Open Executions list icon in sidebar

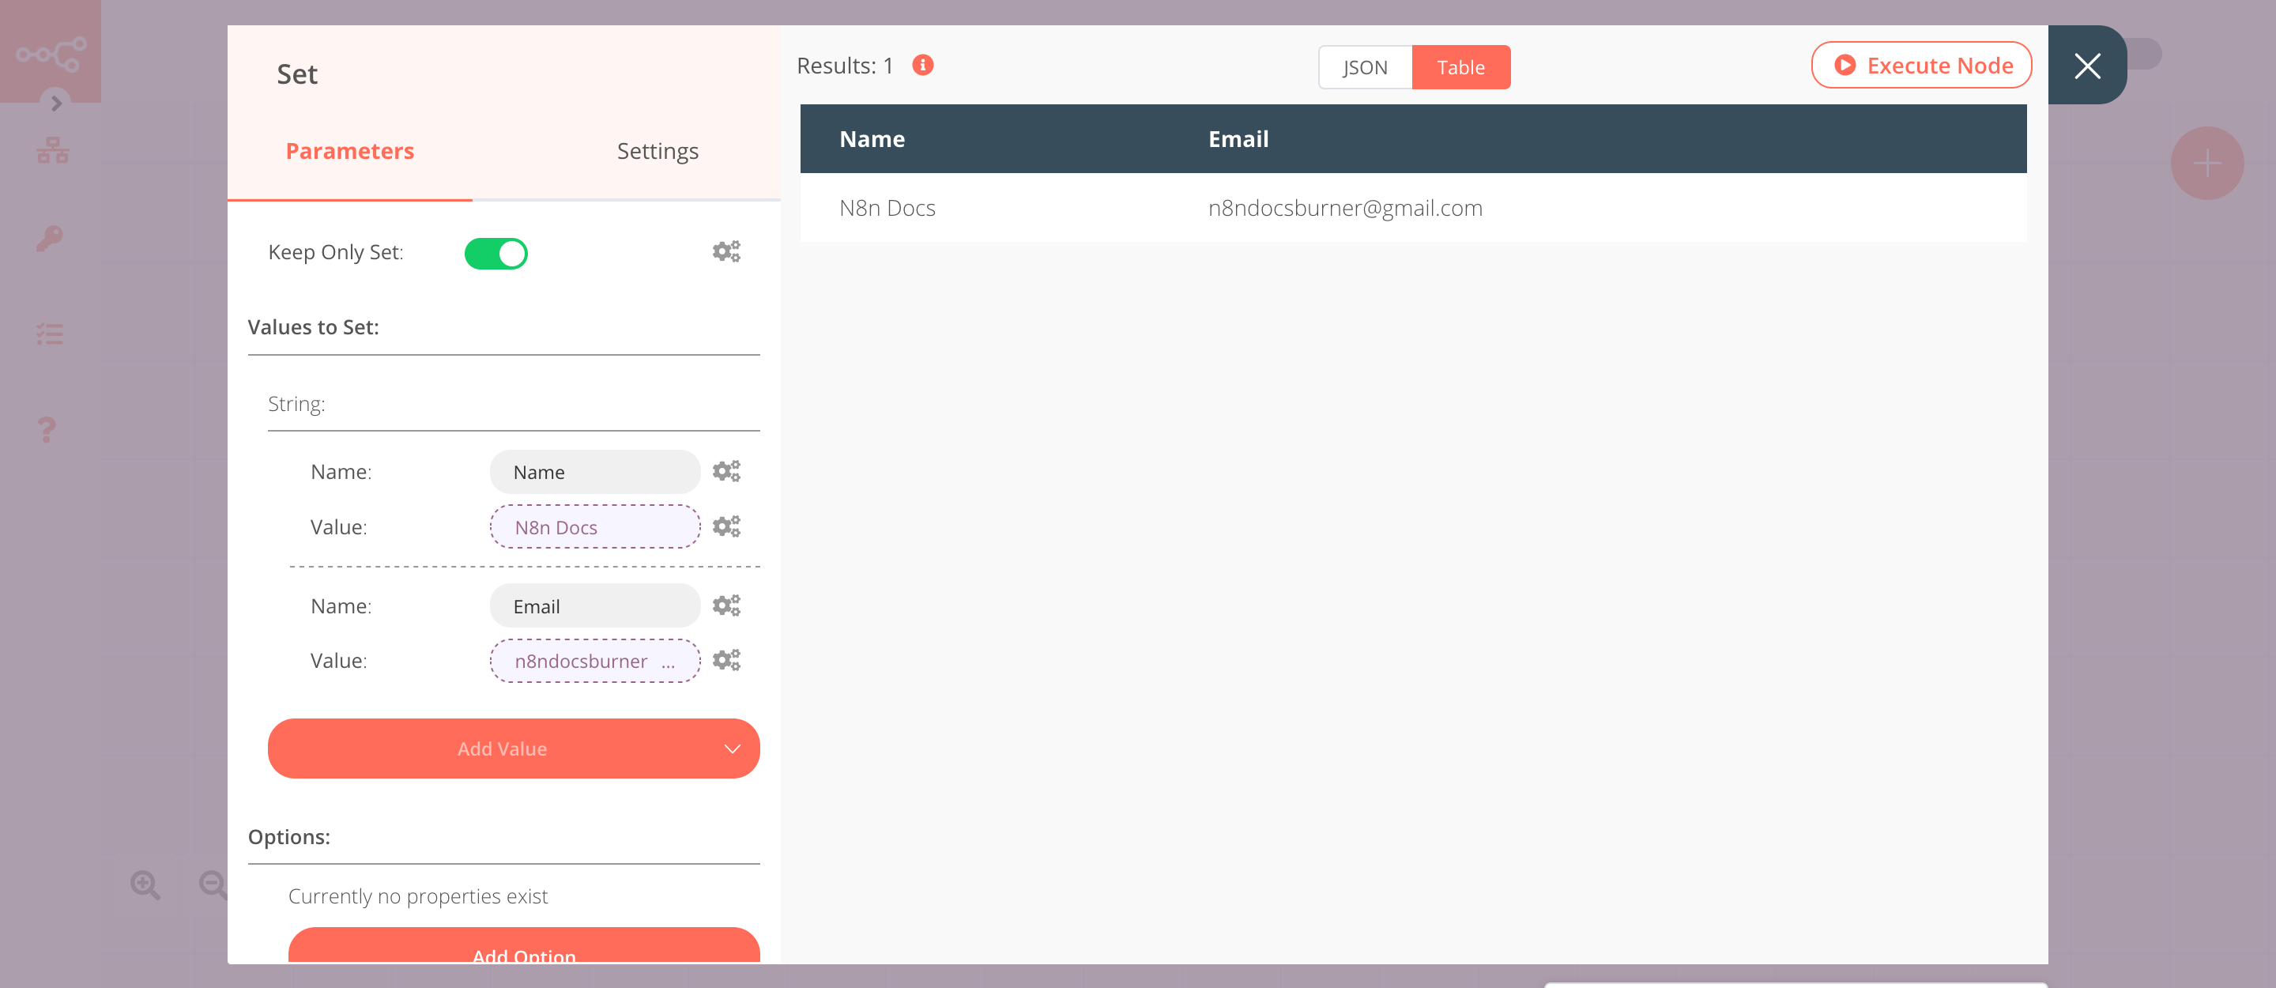pyautogui.click(x=50, y=334)
